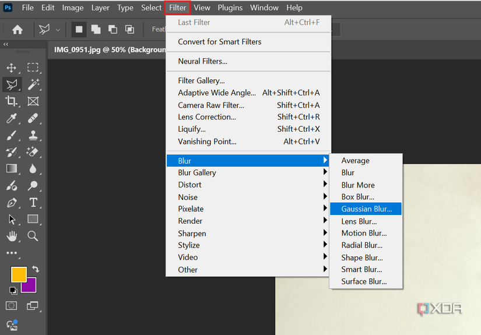Select the Polygonal Lasso tool in toolbox

tap(12, 84)
